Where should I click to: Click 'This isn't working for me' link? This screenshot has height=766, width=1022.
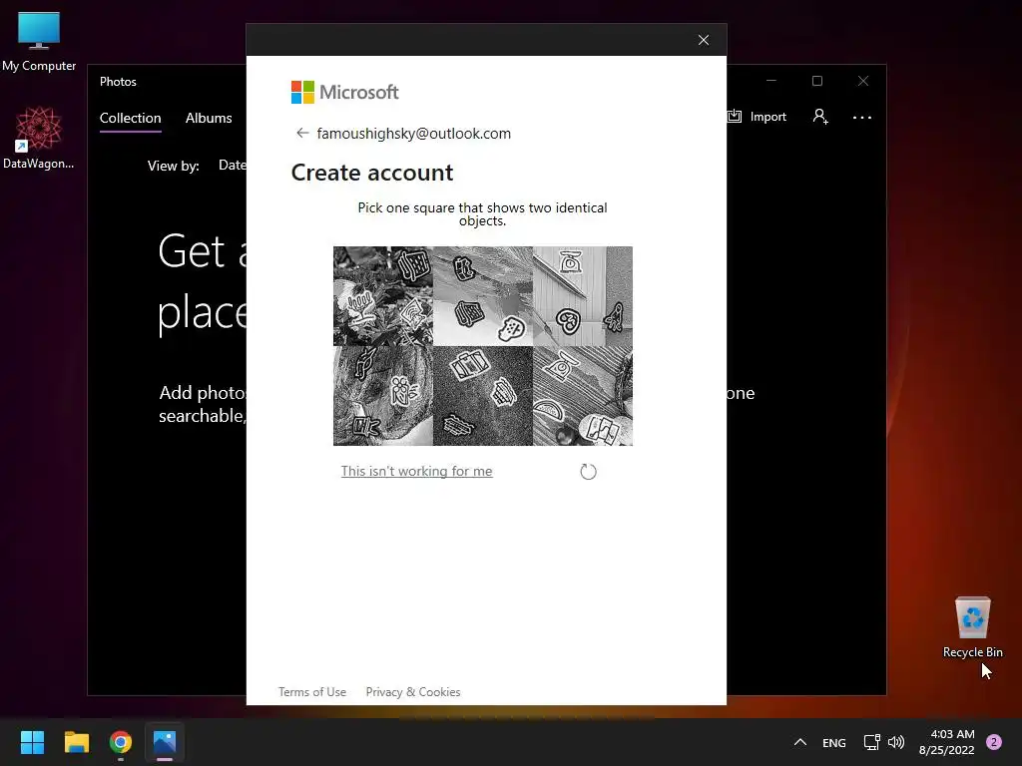click(x=416, y=471)
